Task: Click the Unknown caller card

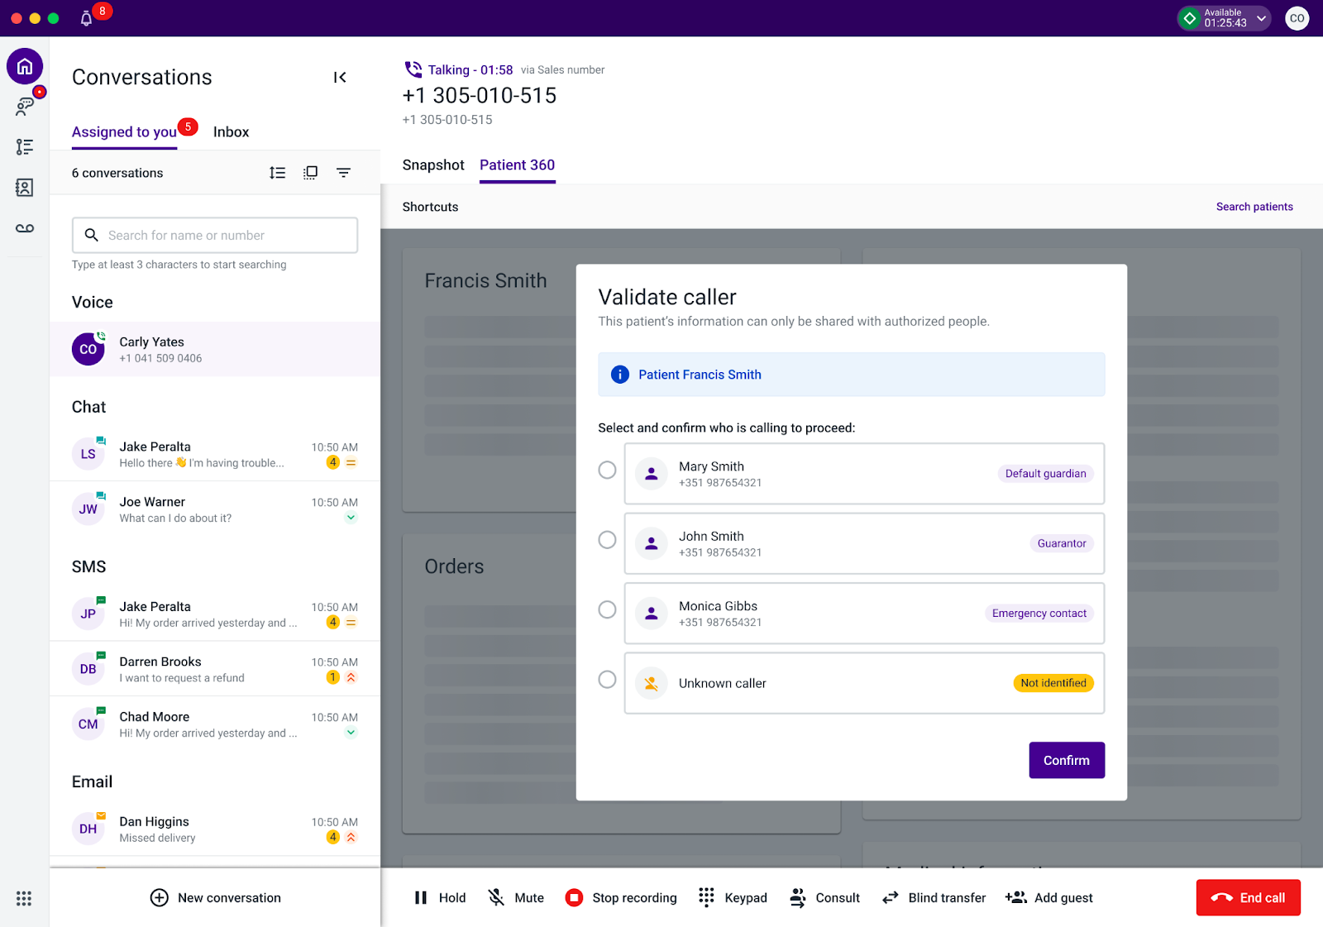Action: [864, 683]
